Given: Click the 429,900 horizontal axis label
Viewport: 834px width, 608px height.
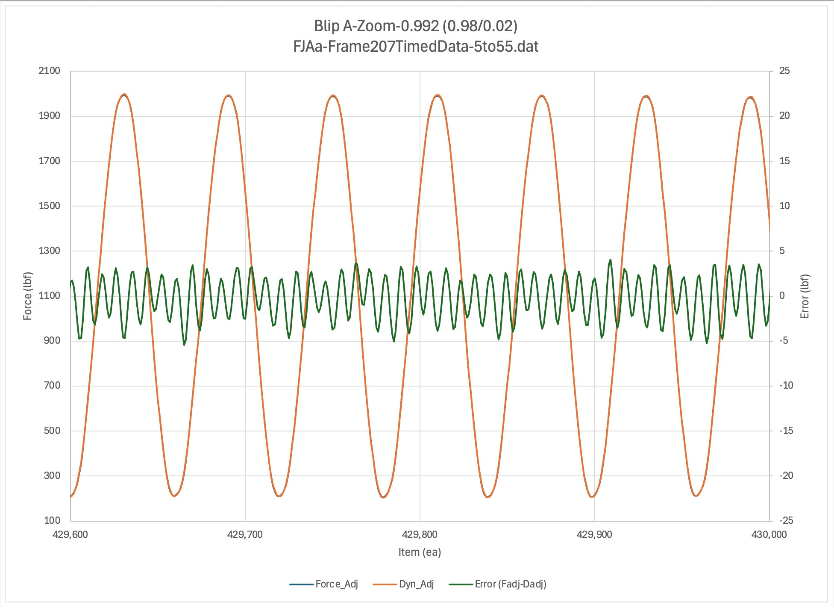Looking at the screenshot, I should tap(594, 534).
